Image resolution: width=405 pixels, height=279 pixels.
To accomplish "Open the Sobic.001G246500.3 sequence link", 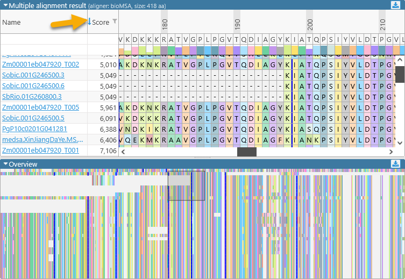I will click(33, 75).
